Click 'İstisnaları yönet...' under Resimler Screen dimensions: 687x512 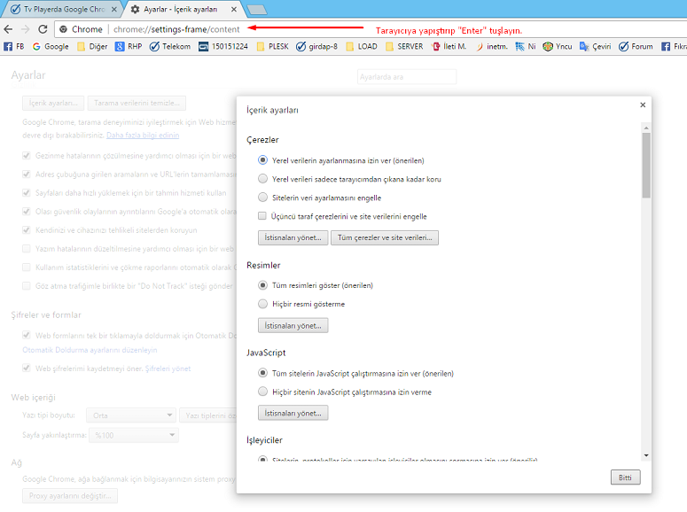point(293,325)
